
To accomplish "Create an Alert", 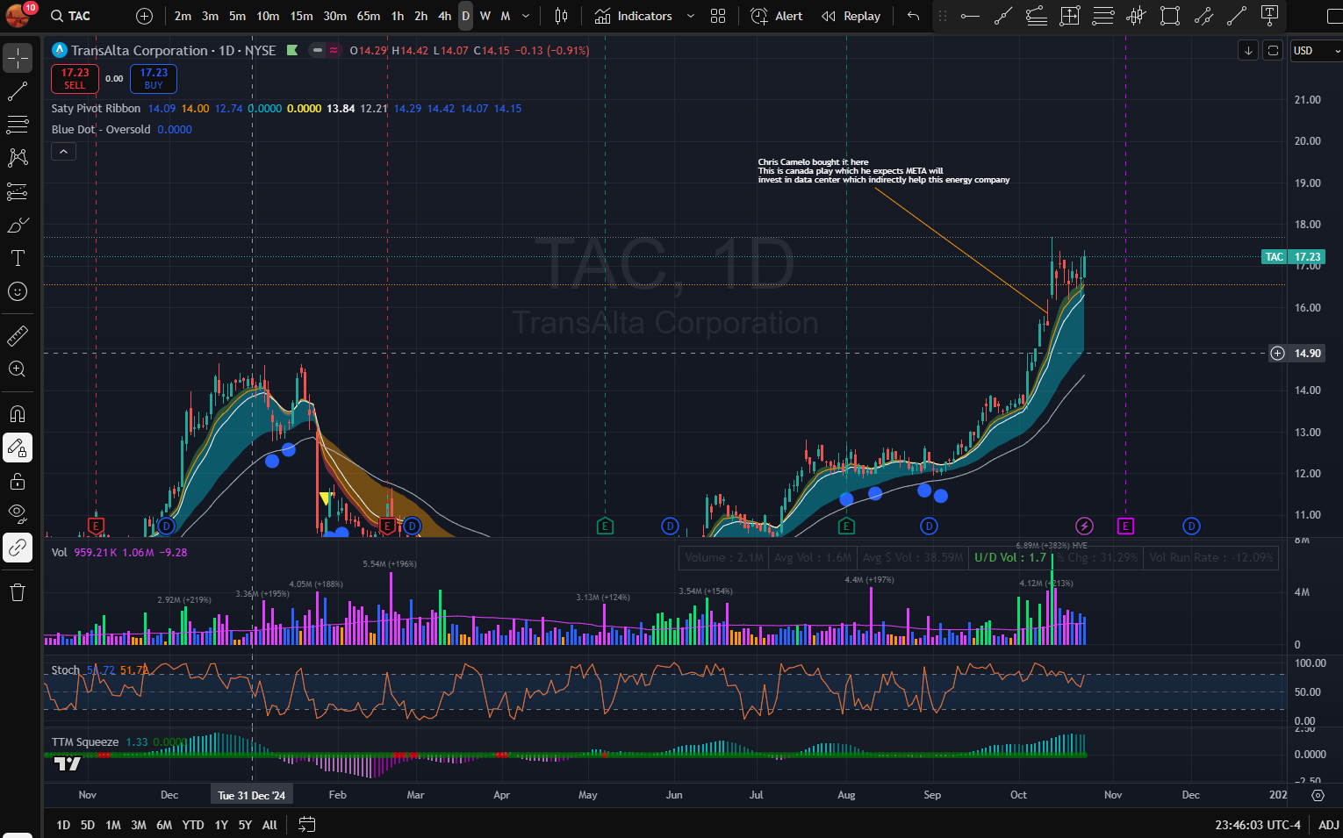I will coord(777,16).
